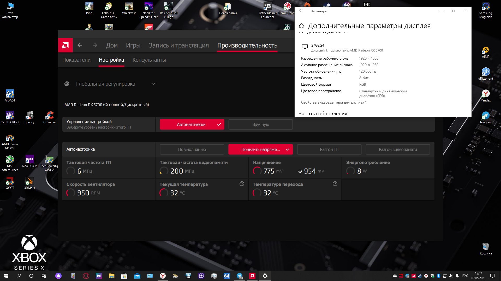
Task: Expand the Глобальная регулировка dropdown
Action: 153,84
